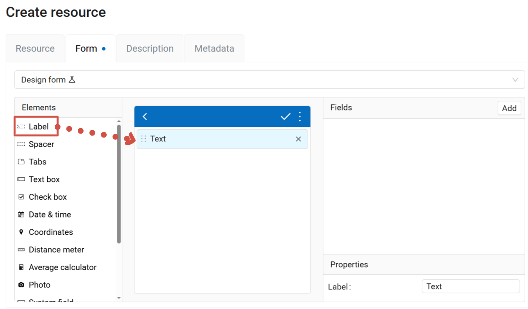
Task: Click the Label property input field
Action: (471, 286)
